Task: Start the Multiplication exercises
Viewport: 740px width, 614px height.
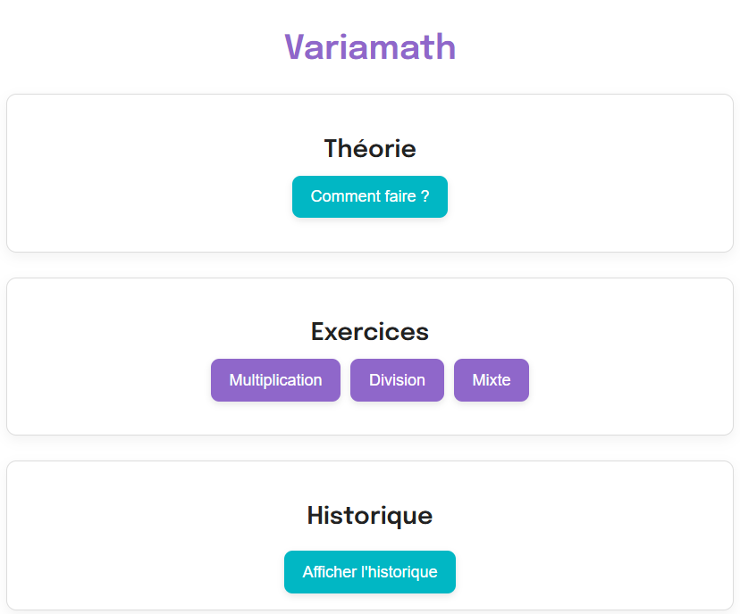Action: point(275,380)
